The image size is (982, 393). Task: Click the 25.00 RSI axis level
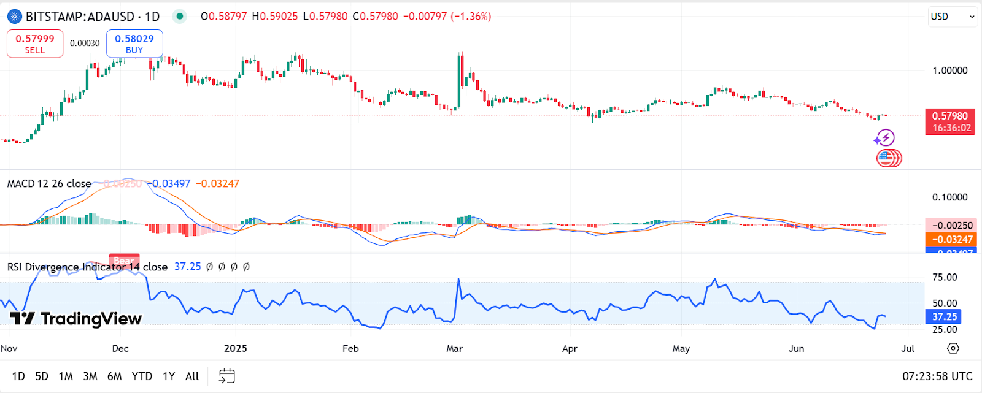(945, 330)
